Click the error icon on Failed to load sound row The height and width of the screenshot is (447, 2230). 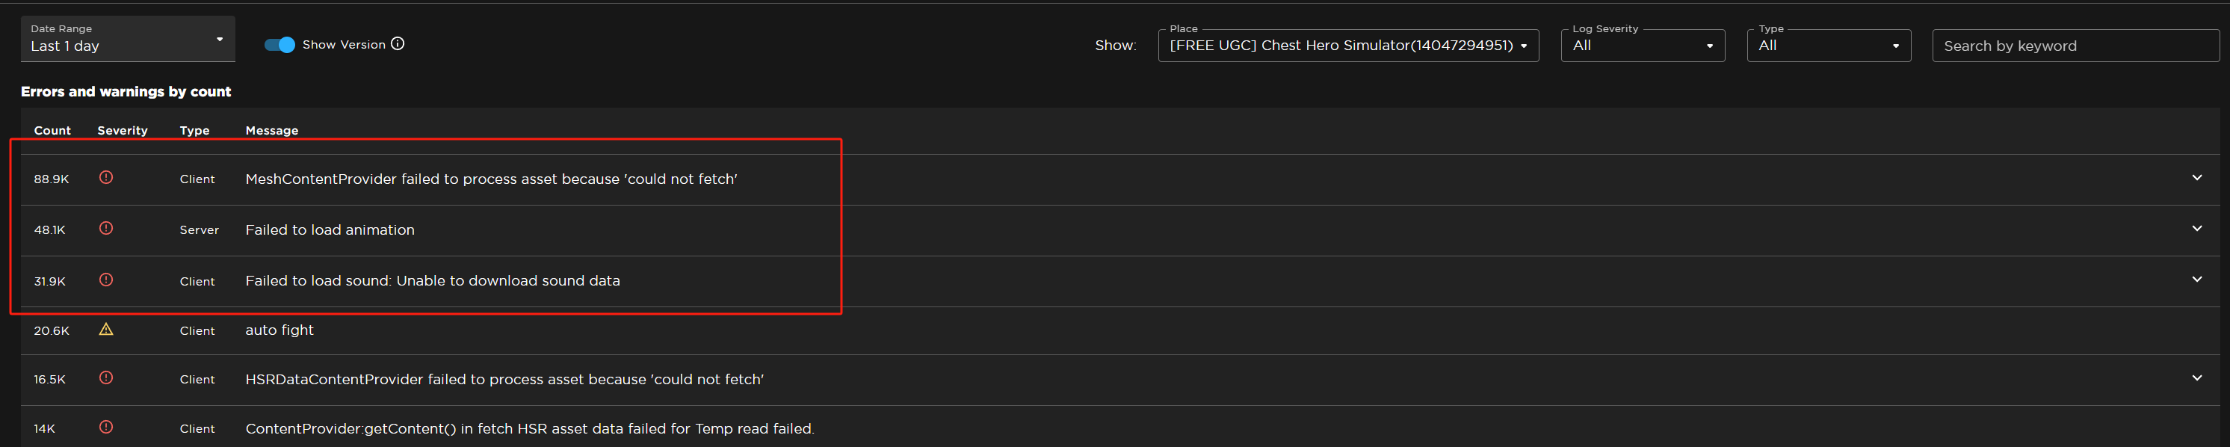point(106,280)
